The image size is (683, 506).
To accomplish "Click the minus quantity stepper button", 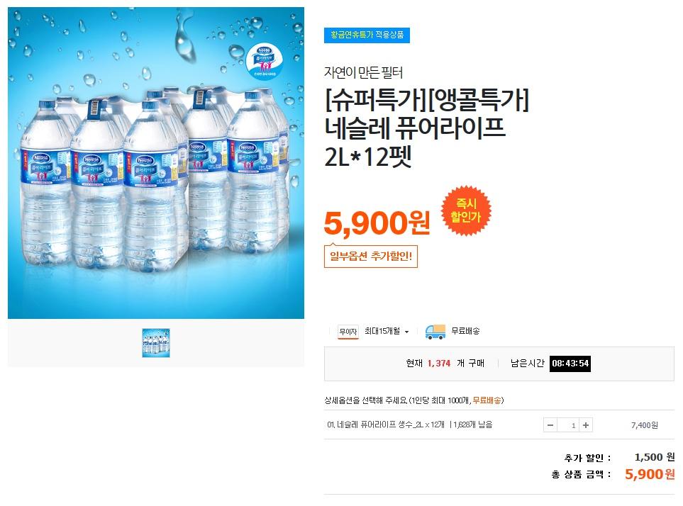I will pyautogui.click(x=550, y=425).
